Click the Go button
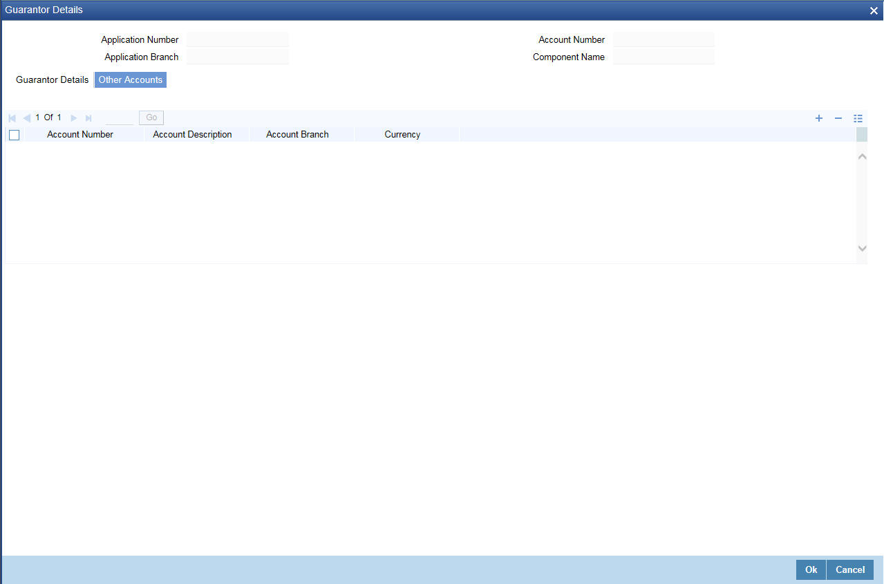This screenshot has height=584, width=884. [x=151, y=117]
